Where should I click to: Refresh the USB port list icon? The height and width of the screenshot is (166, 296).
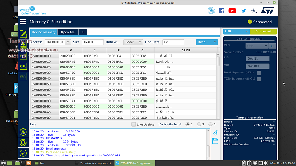(x=272, y=46)
